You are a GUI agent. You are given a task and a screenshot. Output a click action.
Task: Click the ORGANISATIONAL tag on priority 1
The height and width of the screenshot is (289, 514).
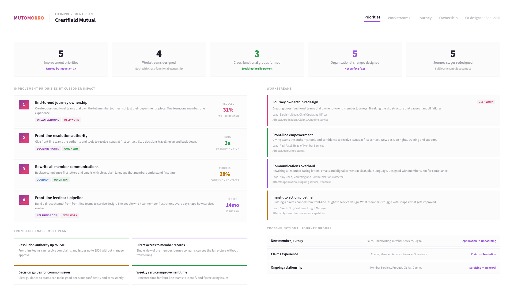tap(48, 120)
